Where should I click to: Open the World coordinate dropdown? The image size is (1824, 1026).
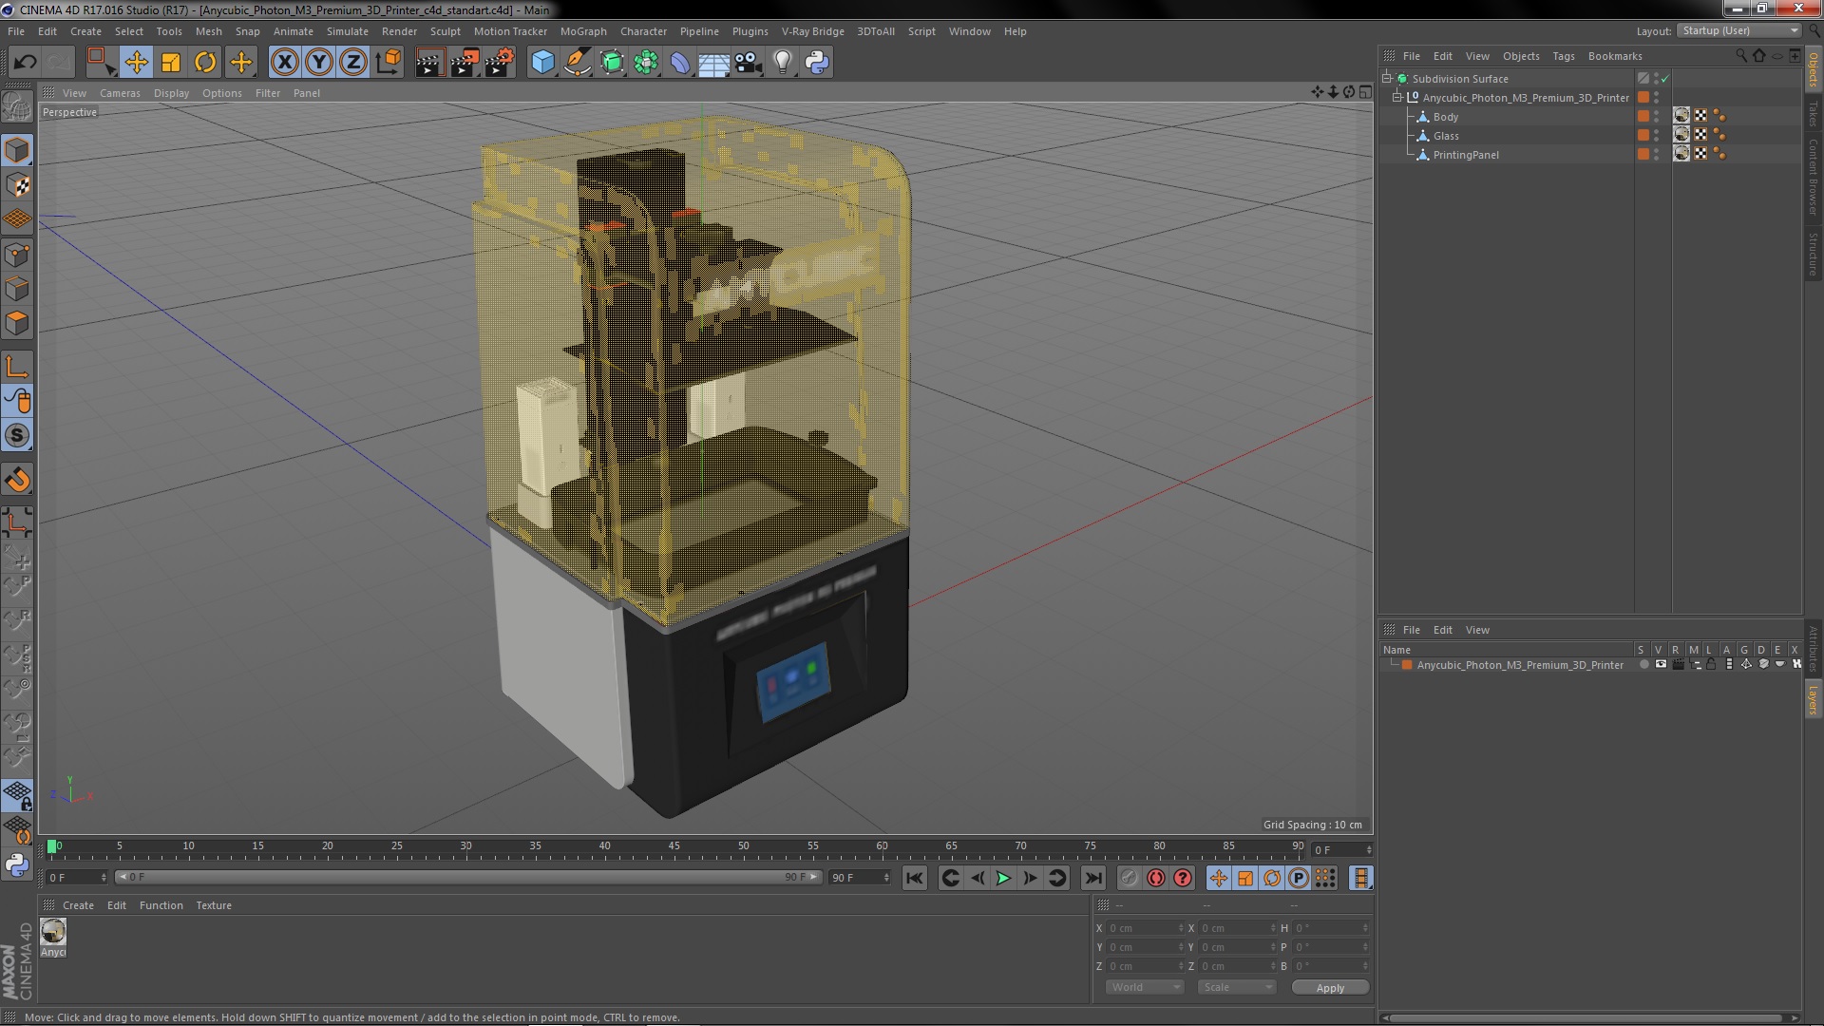[1145, 987]
